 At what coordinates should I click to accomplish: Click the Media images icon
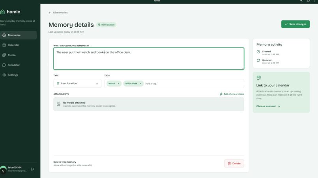4,55
